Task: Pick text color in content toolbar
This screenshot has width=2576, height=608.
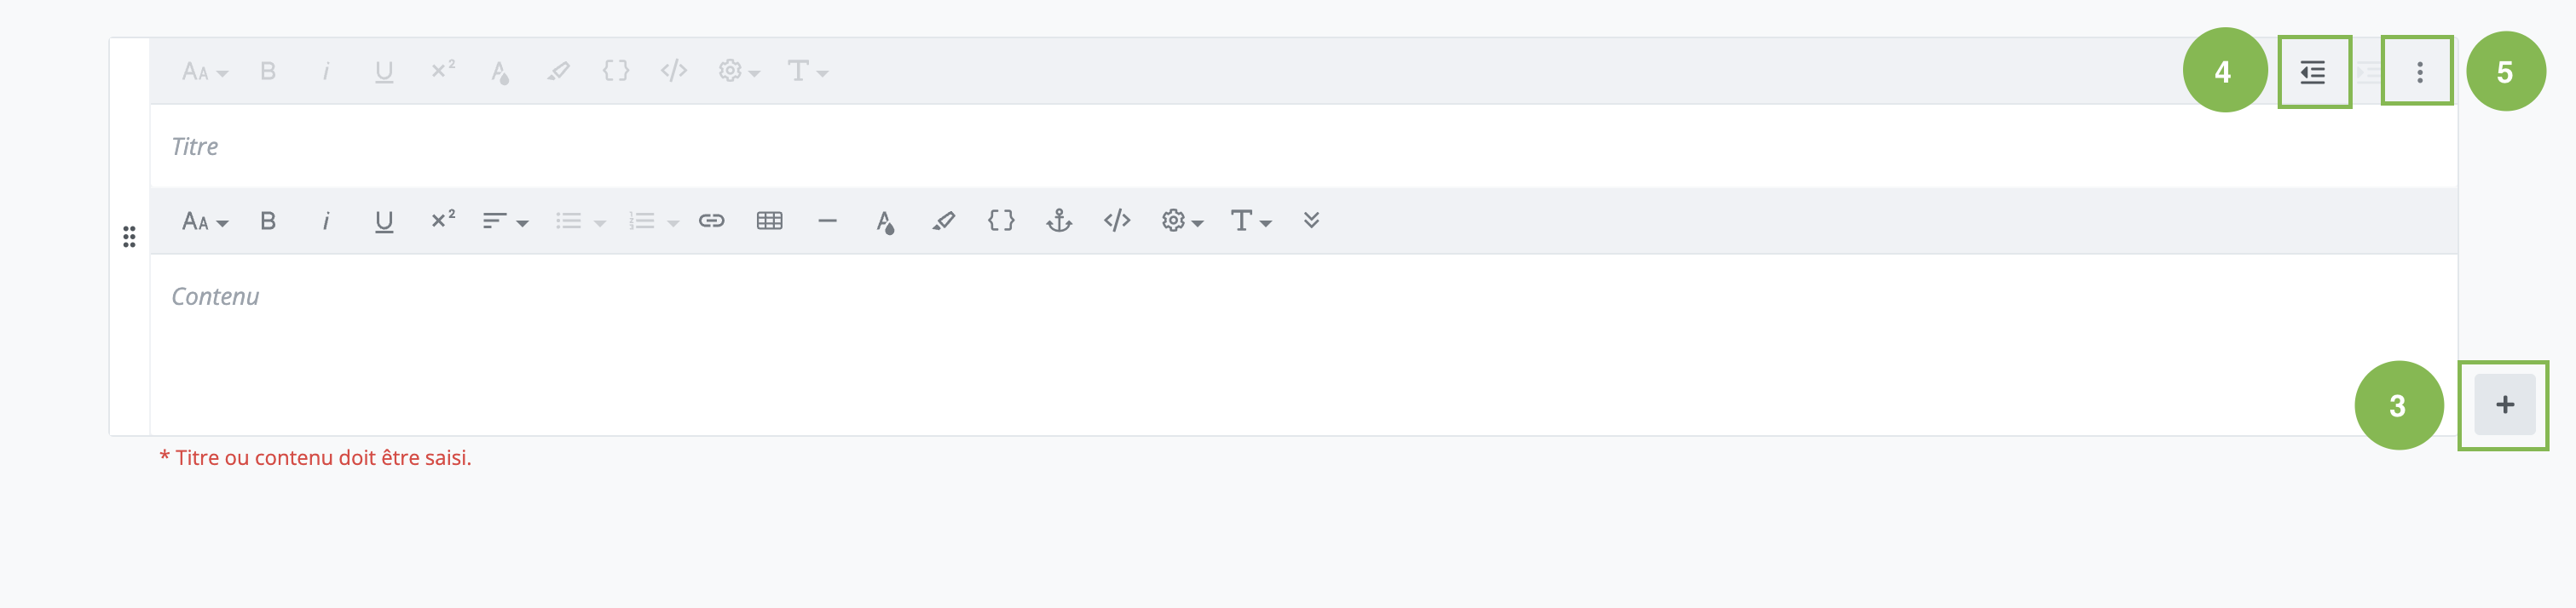Action: click(885, 221)
